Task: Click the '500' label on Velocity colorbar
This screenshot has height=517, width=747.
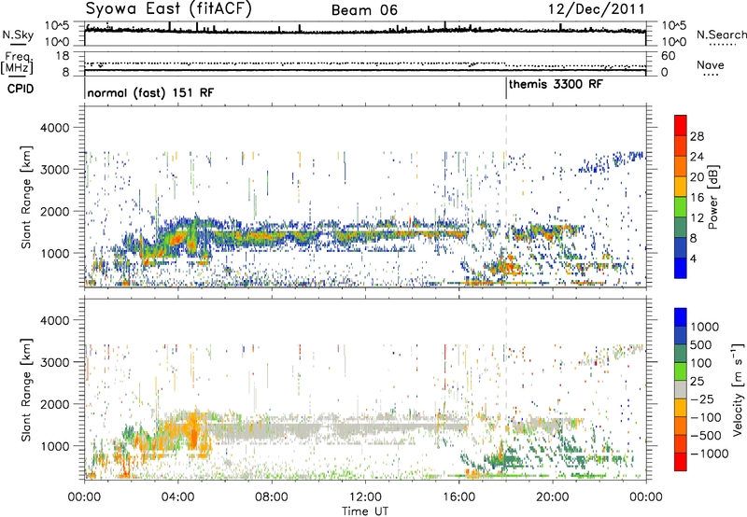Action: (701, 344)
